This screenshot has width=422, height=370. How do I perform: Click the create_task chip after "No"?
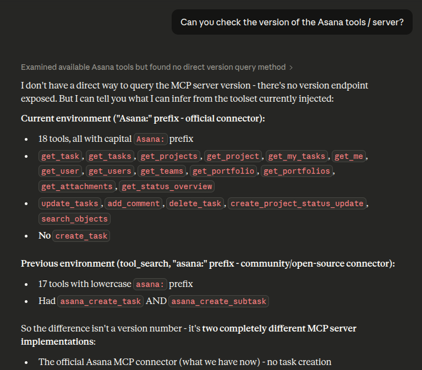(81, 236)
